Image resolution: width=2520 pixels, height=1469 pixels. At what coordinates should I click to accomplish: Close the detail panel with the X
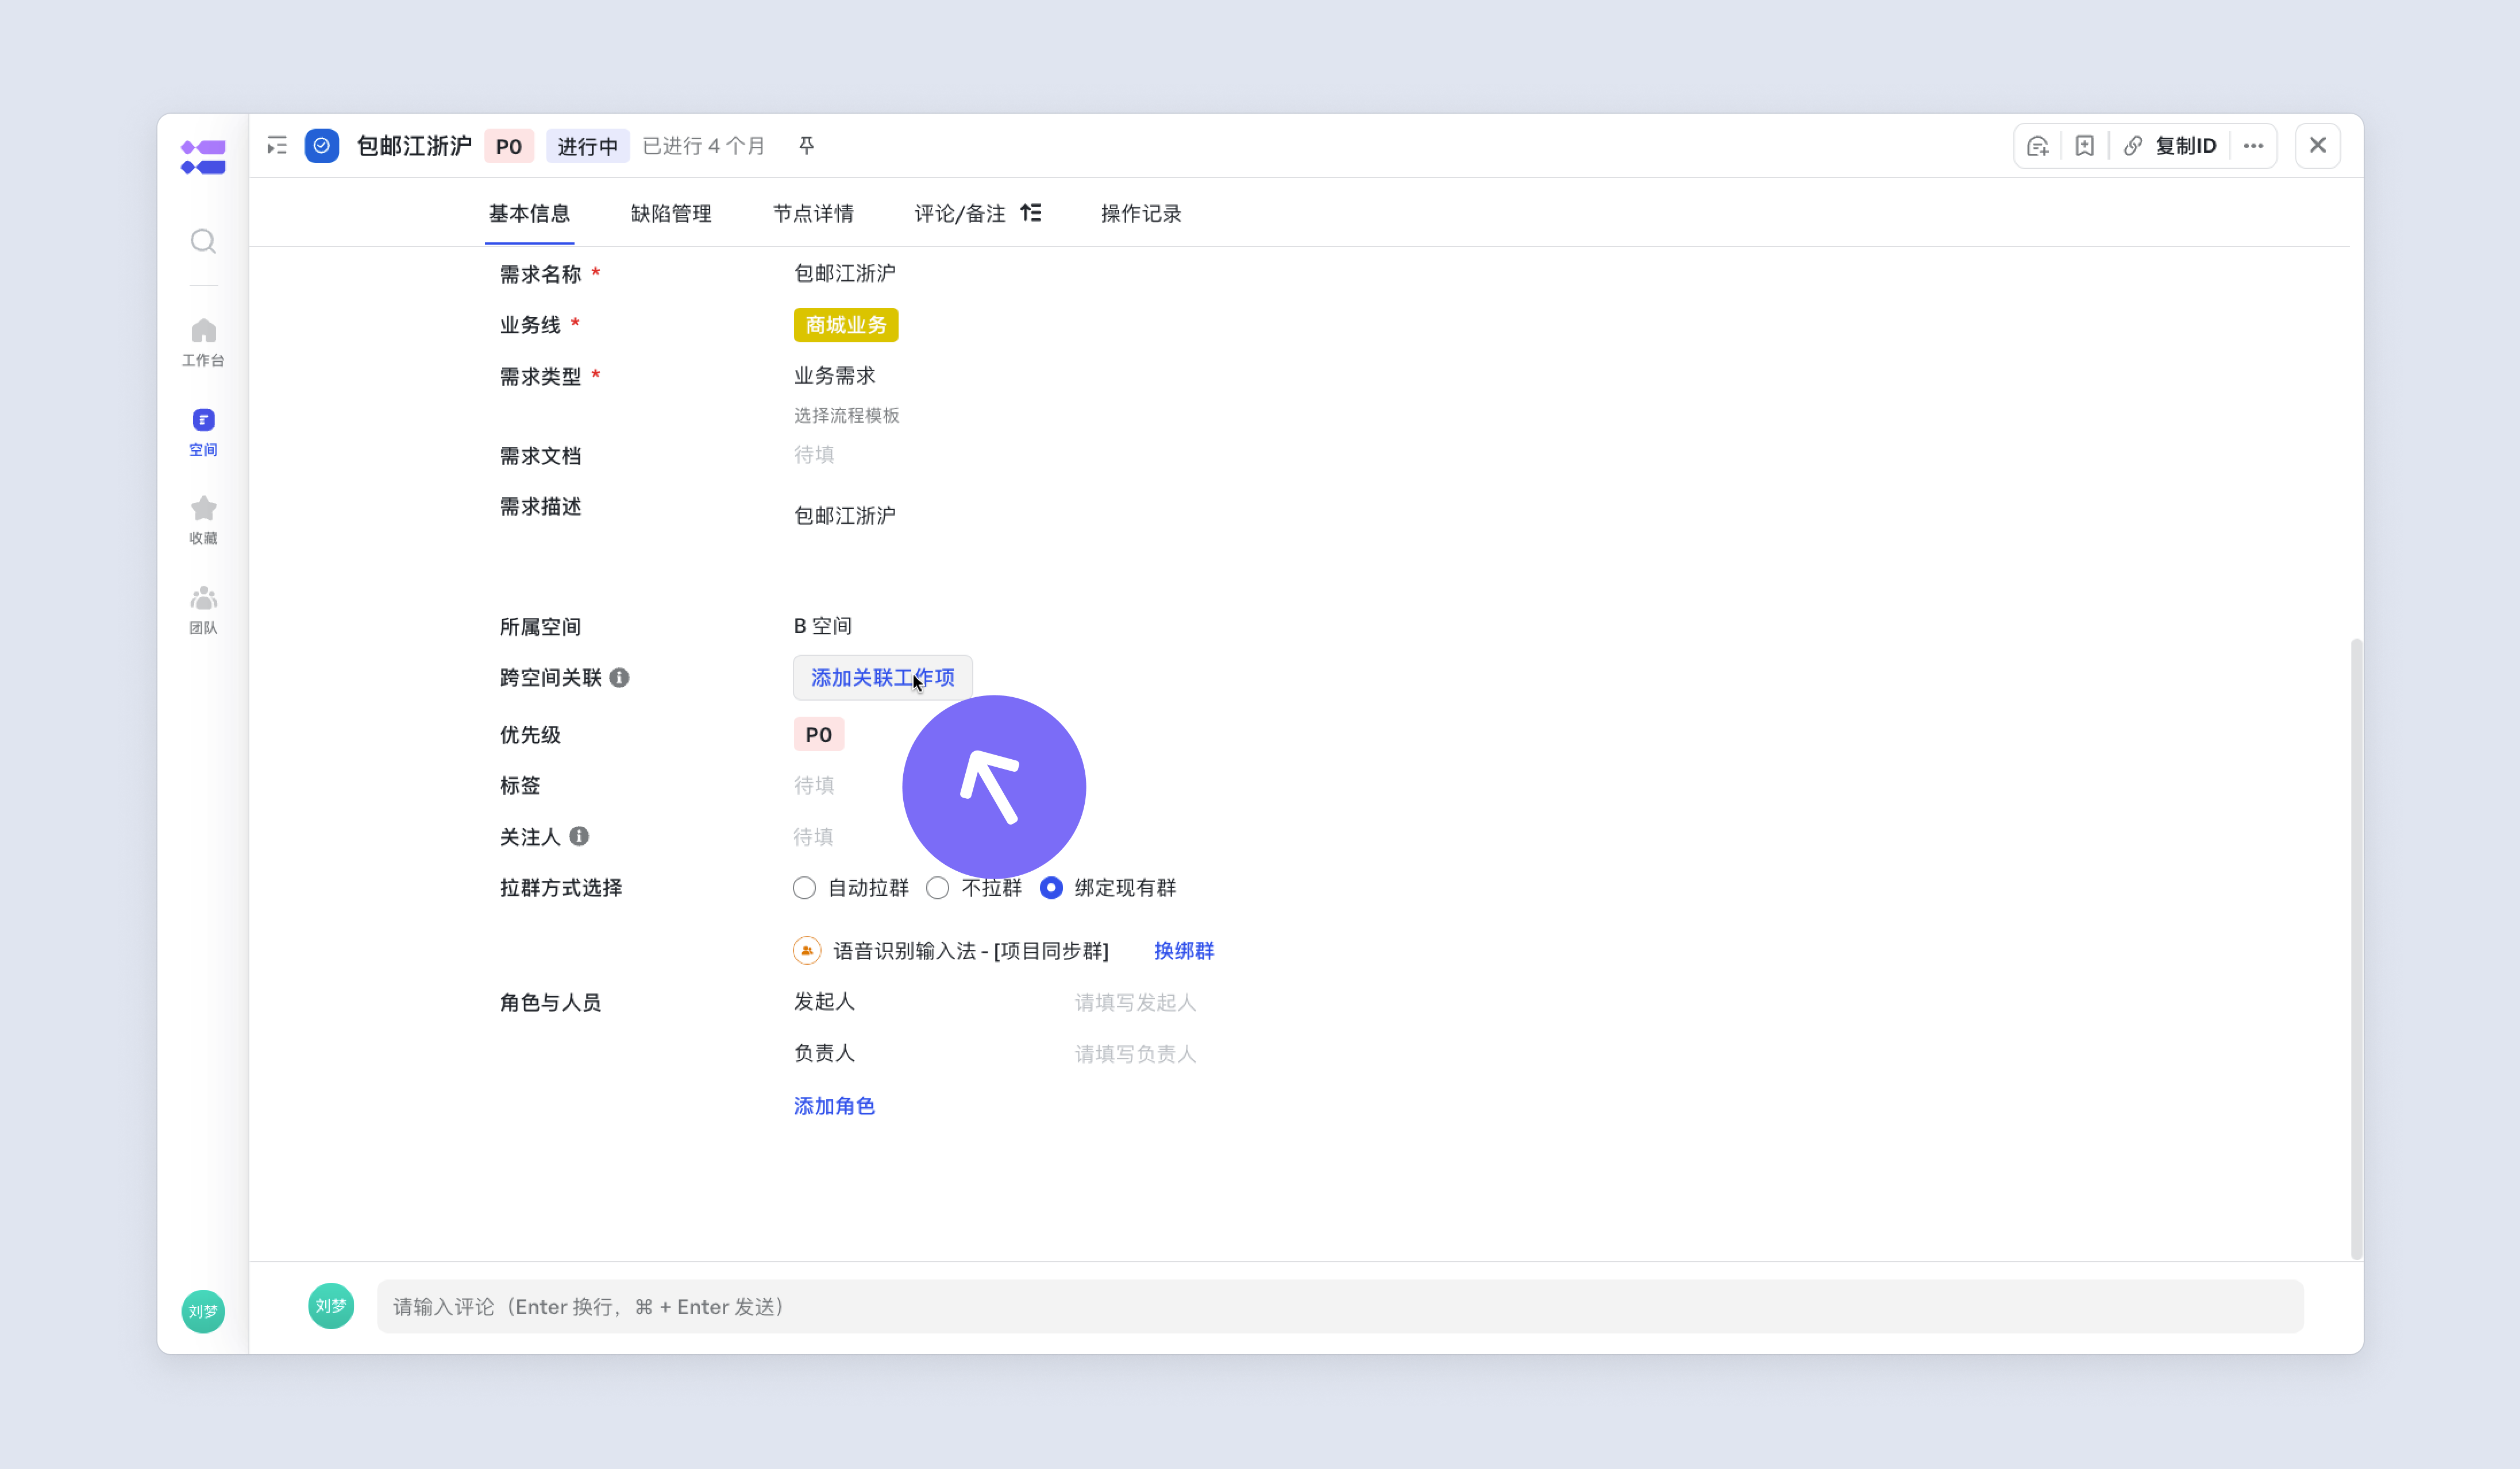click(x=2317, y=146)
